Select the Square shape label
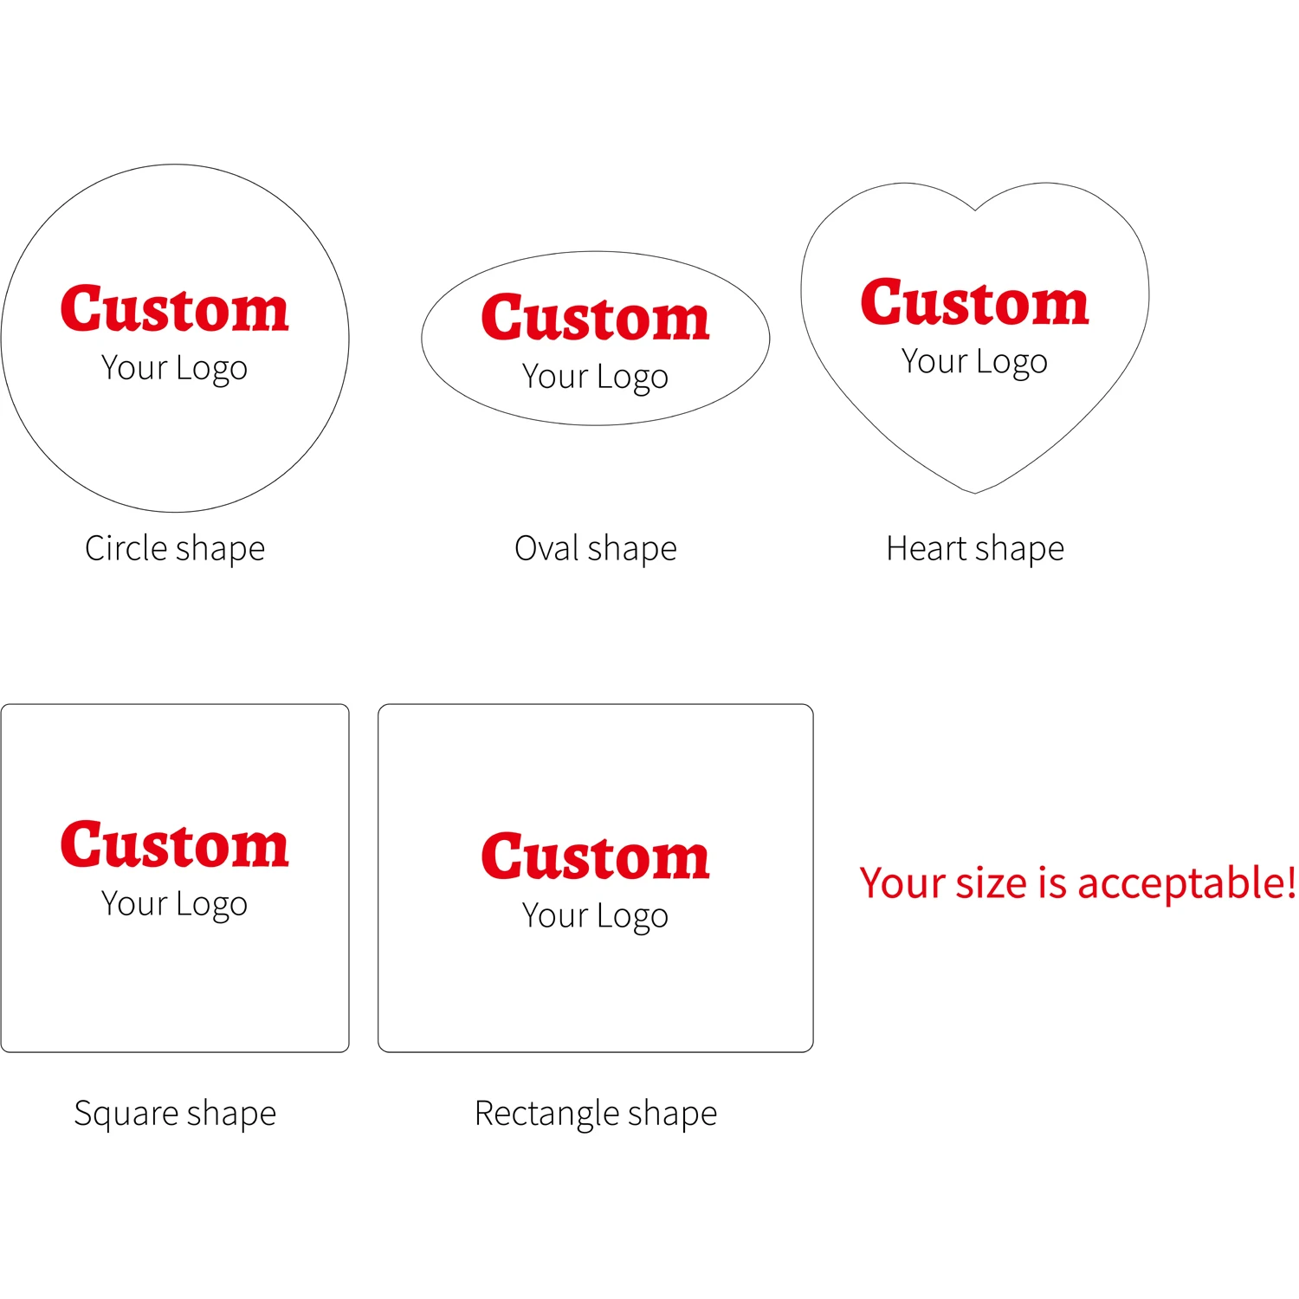Image resolution: width=1299 pixels, height=1299 pixels. click(x=175, y=1113)
